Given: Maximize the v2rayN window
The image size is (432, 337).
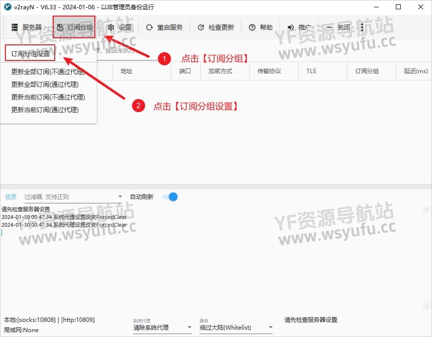Looking at the screenshot, I should pyautogui.click(x=398, y=7).
